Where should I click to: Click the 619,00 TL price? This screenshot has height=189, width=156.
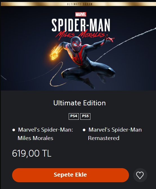(32, 153)
